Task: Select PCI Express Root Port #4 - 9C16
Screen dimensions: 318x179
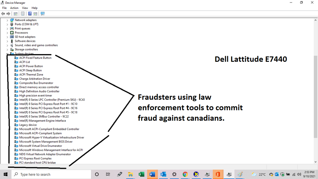Action: [48, 108]
